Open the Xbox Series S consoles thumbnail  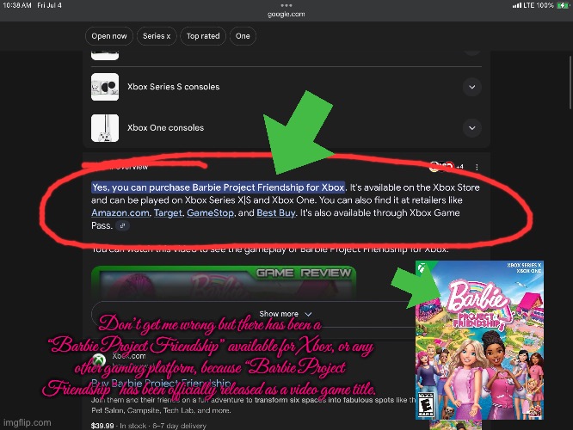[105, 87]
